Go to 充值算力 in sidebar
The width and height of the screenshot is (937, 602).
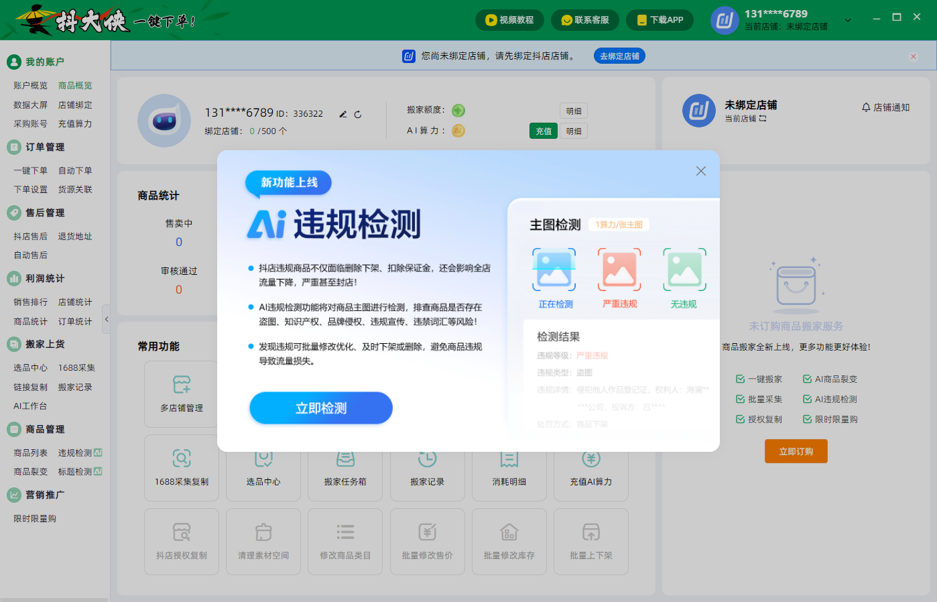coord(75,124)
